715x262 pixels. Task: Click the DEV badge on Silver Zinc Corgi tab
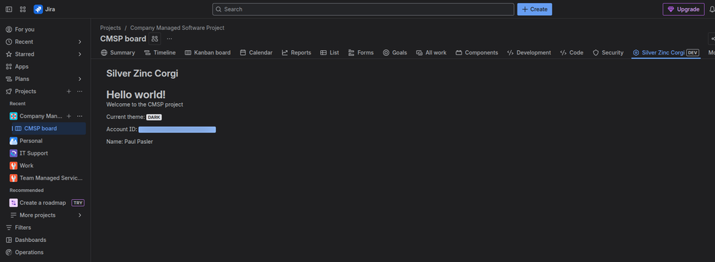(x=693, y=52)
